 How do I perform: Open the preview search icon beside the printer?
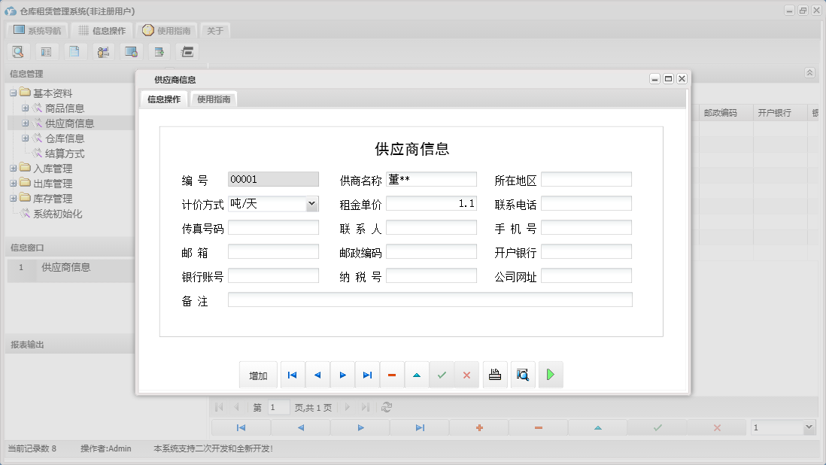coord(523,374)
